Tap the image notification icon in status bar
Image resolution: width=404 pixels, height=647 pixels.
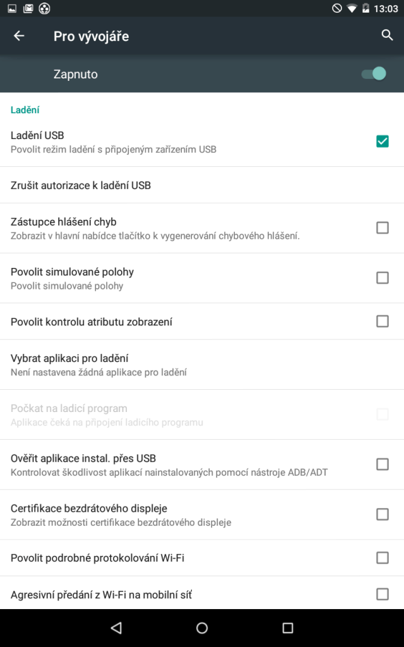(x=12, y=8)
